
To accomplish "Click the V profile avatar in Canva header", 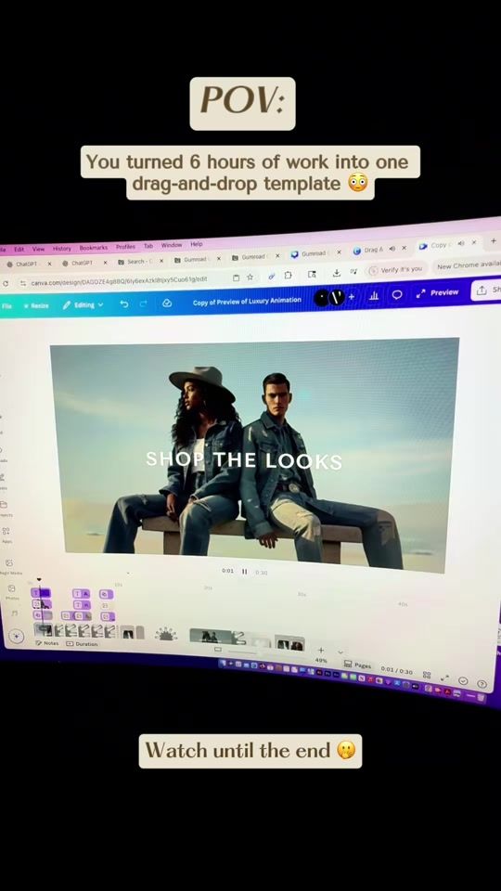I will click(x=337, y=297).
